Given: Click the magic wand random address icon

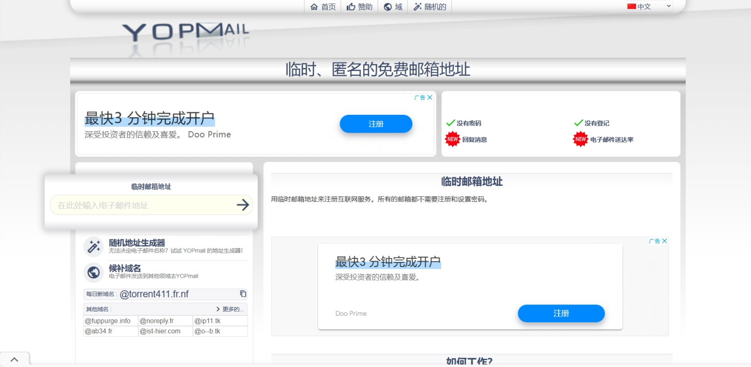Looking at the screenshot, I should [417, 7].
